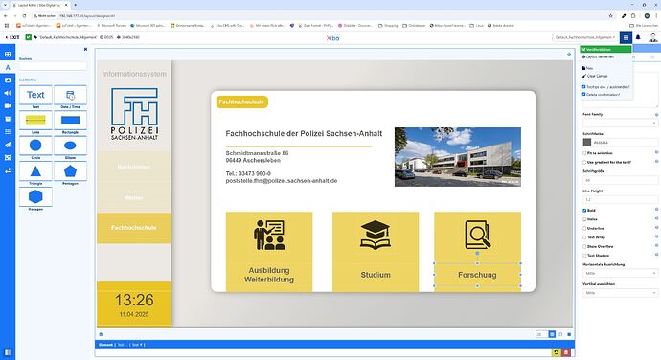
Task: Add a Date / Time element
Action: point(70,95)
